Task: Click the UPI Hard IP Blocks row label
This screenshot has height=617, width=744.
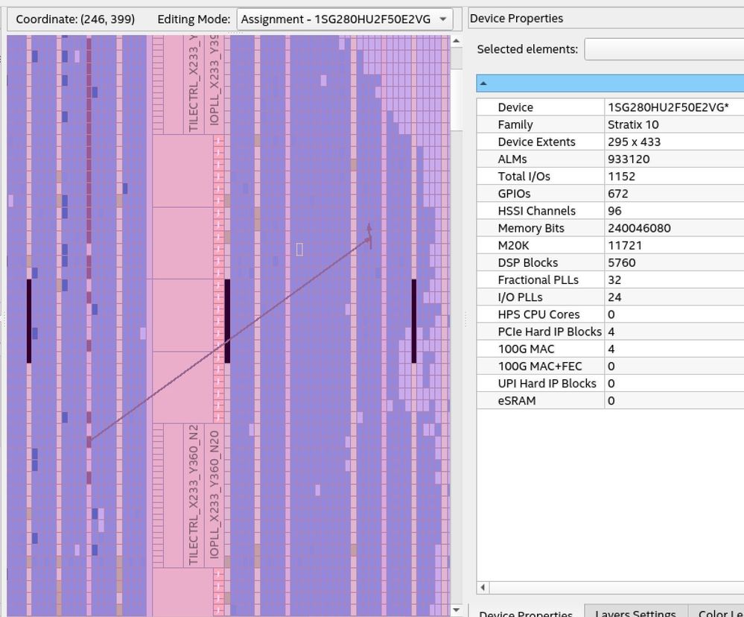Action: pos(547,384)
